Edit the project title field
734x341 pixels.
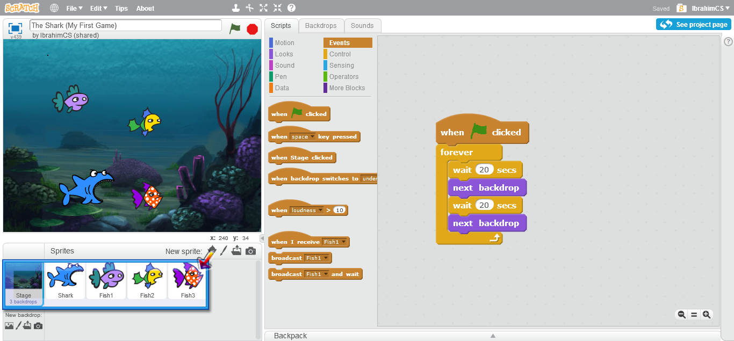(126, 25)
